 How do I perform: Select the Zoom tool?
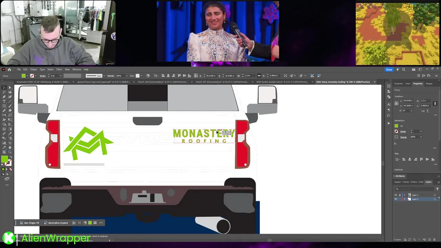click(10, 152)
